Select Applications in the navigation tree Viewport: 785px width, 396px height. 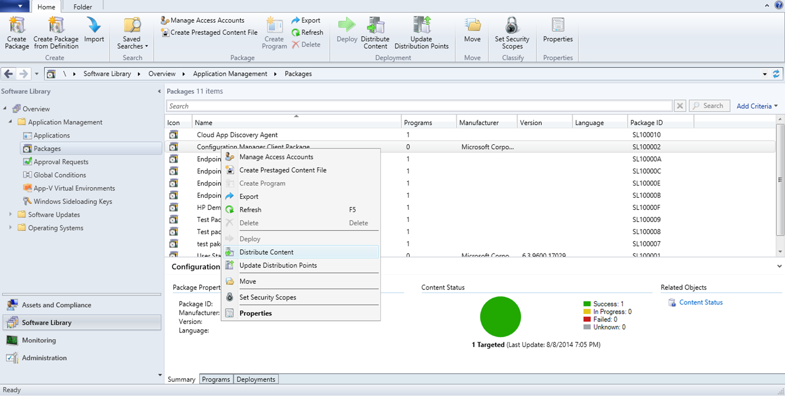[51, 135]
